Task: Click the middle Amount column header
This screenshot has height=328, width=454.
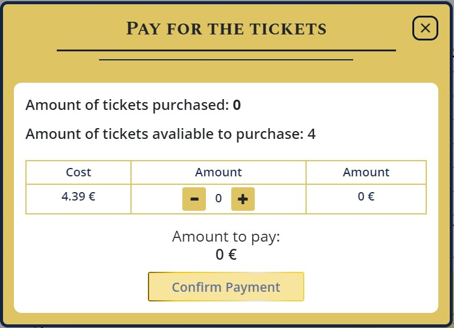Action: (x=219, y=172)
